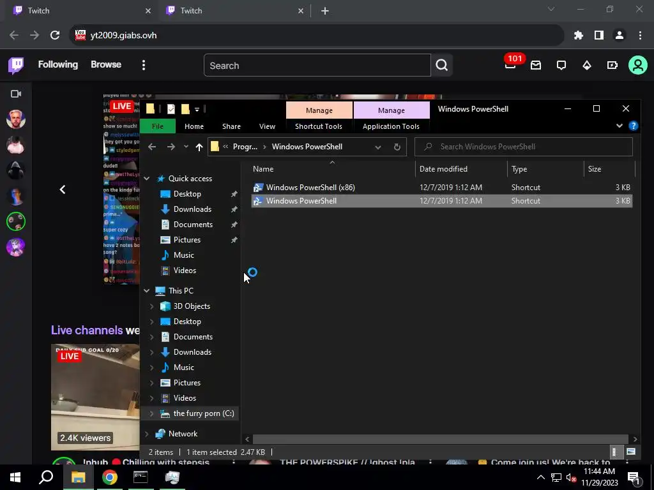Open address bar history dropdown

click(x=378, y=147)
